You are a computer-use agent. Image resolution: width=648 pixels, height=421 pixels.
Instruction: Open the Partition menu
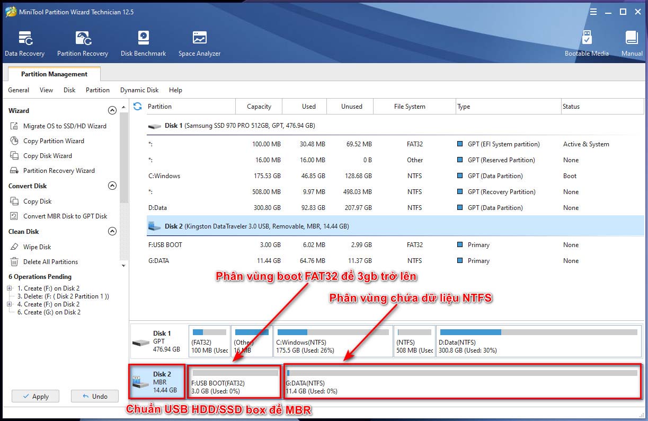97,90
